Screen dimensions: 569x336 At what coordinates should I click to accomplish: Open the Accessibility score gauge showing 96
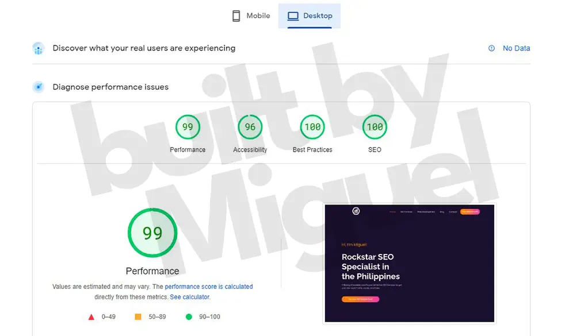[250, 128]
